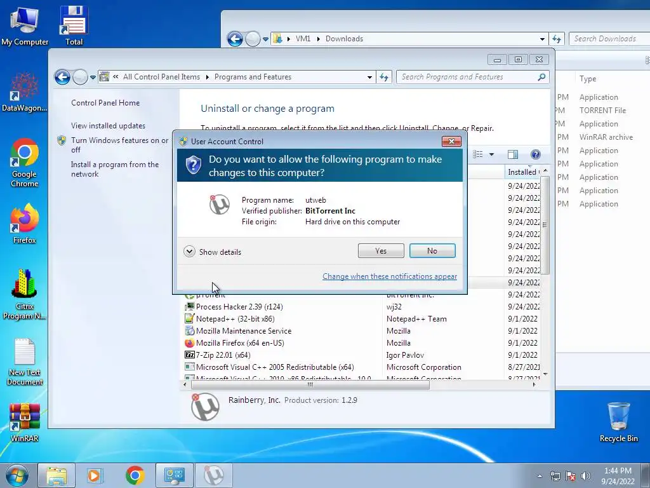The width and height of the screenshot is (650, 488).
Task: Click the UAC shield question icon
Action: click(193, 165)
